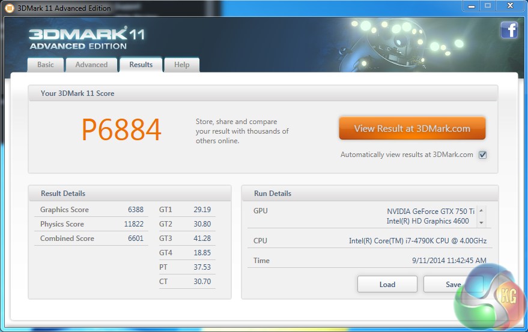Click the PT result 37.53
Image resolution: width=528 pixels, height=332 pixels.
pyautogui.click(x=202, y=267)
